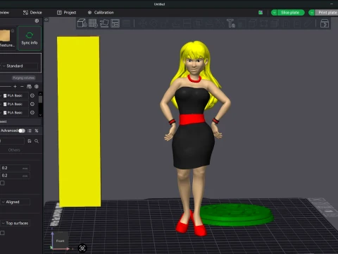
Task: Click the Add plate grid icon
Action: click(93, 23)
